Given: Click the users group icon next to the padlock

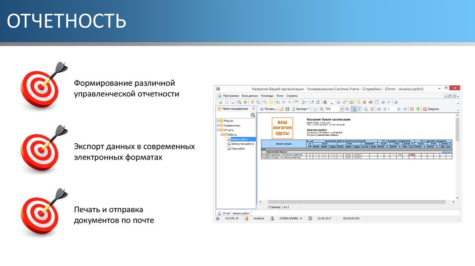Looking at the screenshot, I should pos(364,102).
